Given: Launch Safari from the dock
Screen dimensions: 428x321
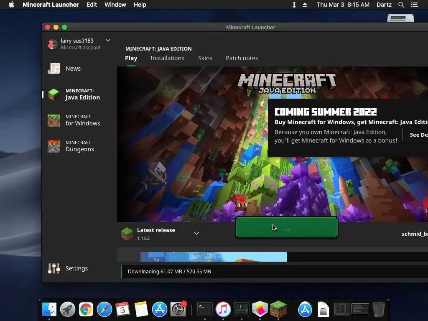Looking at the screenshot, I should click(x=104, y=309).
